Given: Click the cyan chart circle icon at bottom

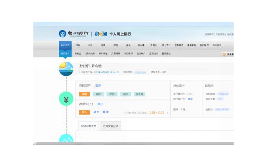Looking at the screenshot, I should (66, 138).
